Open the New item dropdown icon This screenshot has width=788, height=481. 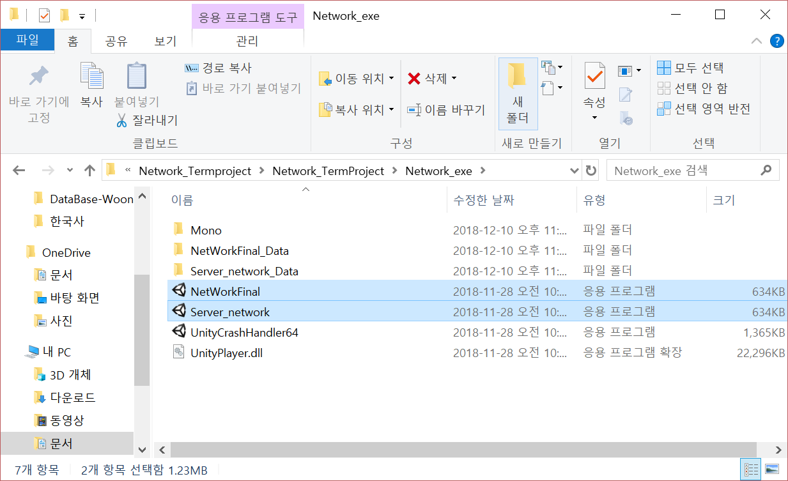(x=552, y=67)
